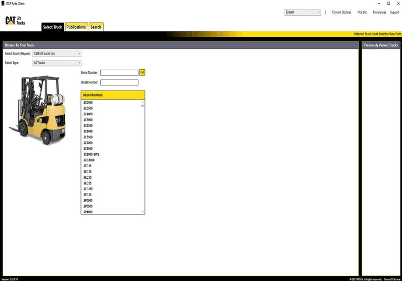Image resolution: width=402 pixels, height=281 pixels.
Task: Pick model 2P3000 from the list
Action: coord(88,200)
